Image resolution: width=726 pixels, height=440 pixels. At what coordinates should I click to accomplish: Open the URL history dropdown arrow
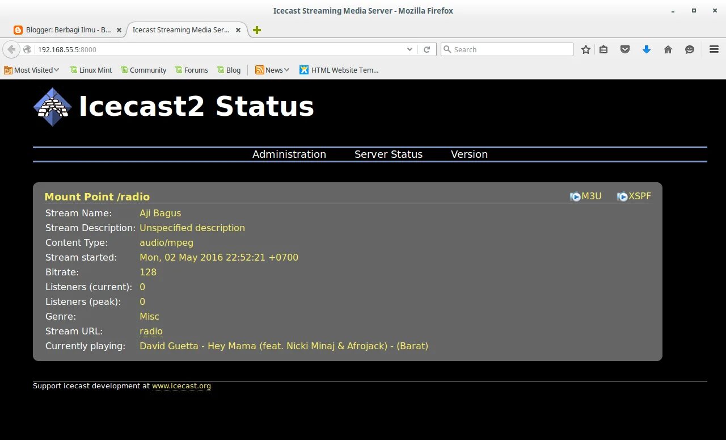410,49
